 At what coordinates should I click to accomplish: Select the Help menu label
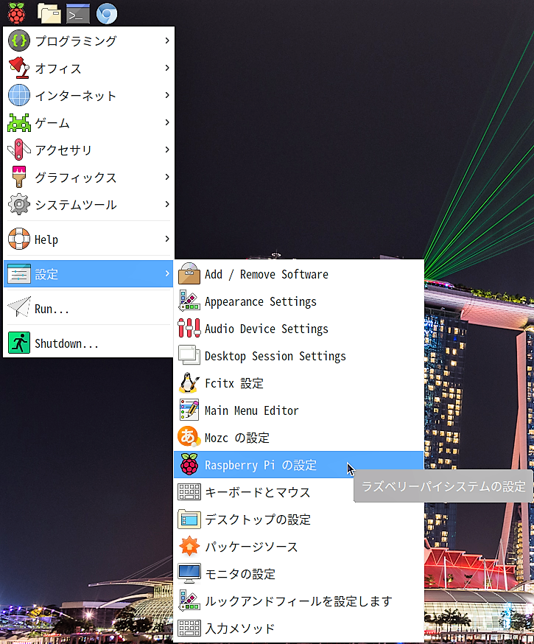[x=46, y=239]
